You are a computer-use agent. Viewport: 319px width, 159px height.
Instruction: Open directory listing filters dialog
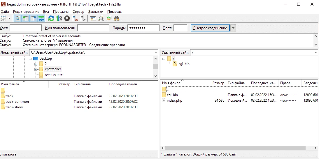(x=93, y=18)
